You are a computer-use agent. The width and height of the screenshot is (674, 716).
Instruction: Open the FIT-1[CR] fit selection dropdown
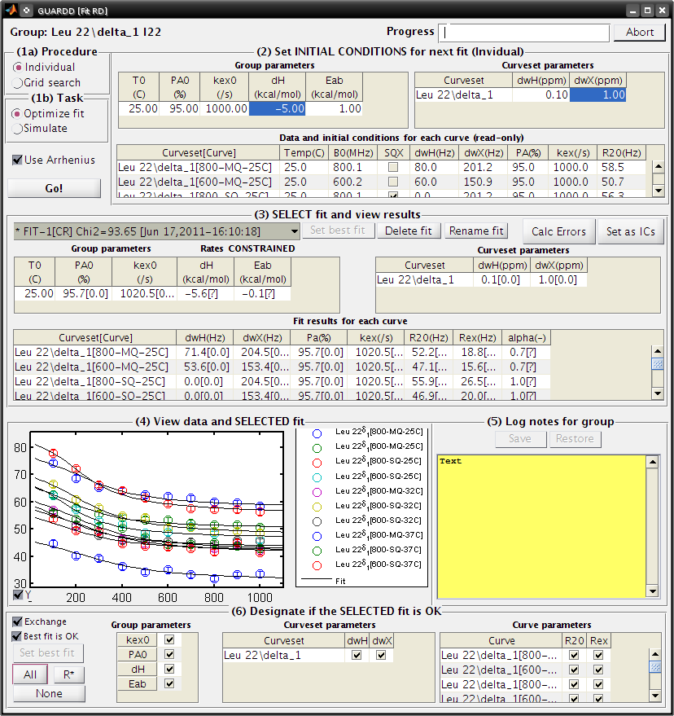(x=156, y=231)
